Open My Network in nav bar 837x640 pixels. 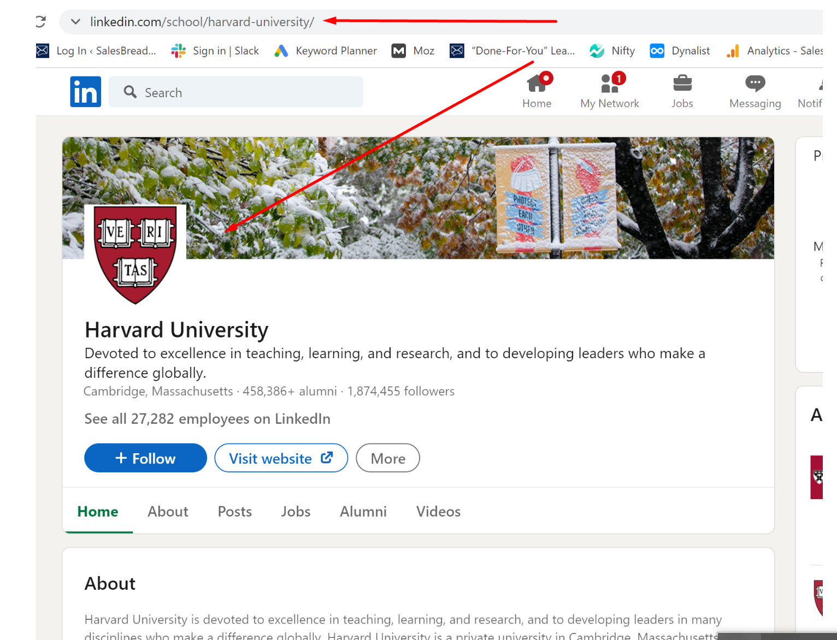click(x=610, y=91)
